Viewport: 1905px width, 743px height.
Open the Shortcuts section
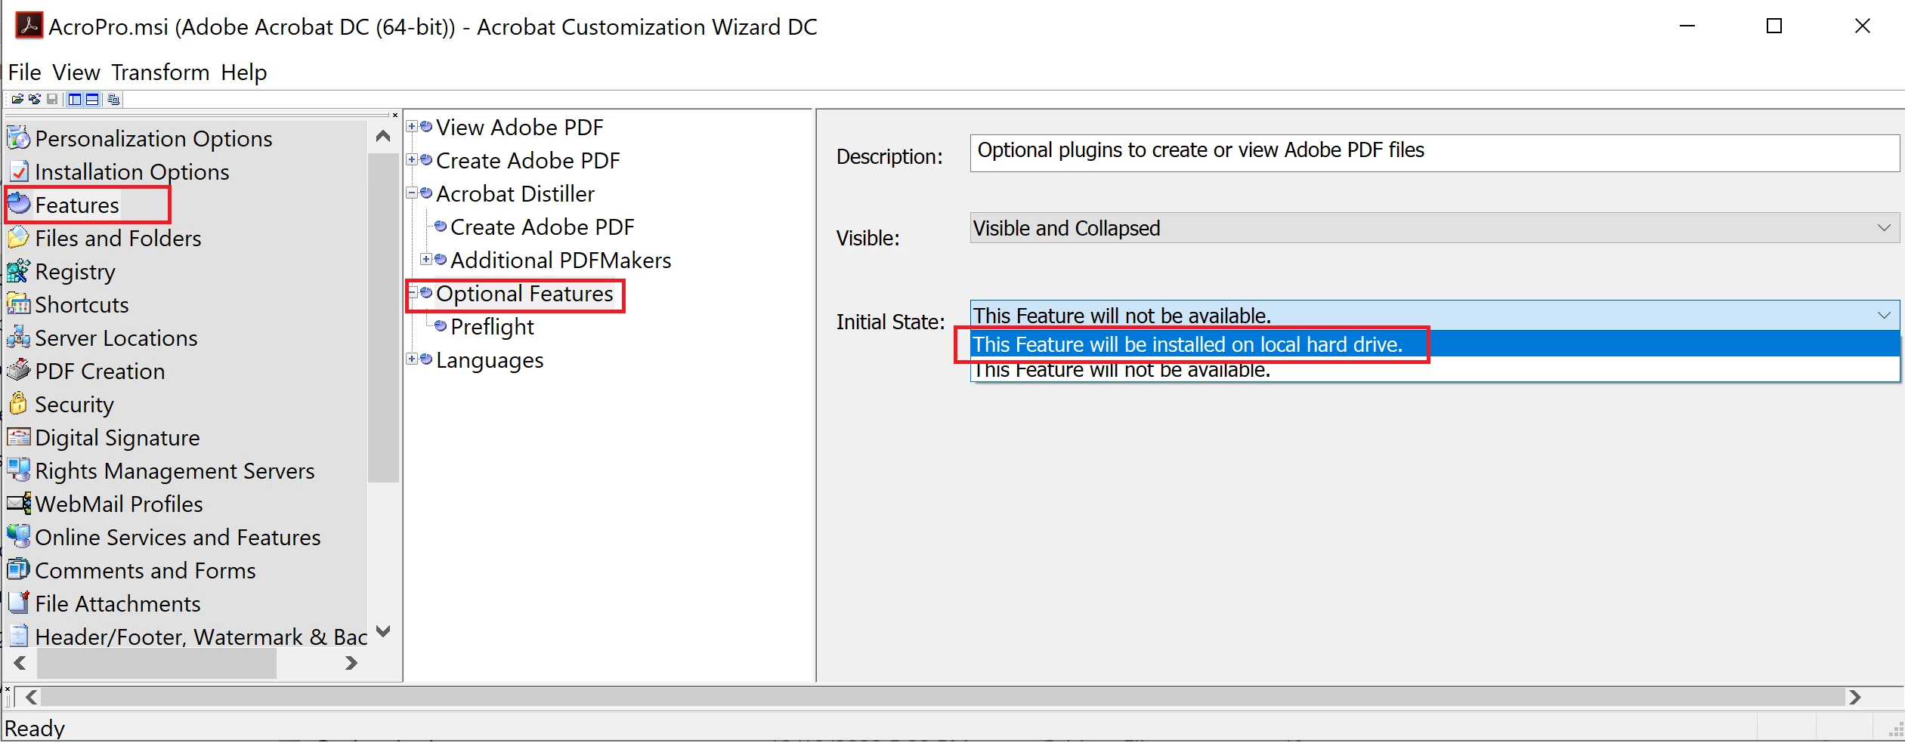tap(82, 304)
